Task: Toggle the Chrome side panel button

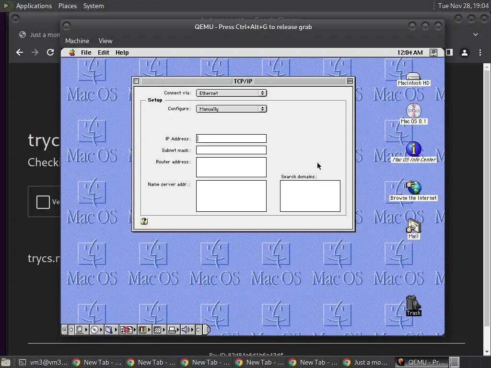Action: click(449, 52)
